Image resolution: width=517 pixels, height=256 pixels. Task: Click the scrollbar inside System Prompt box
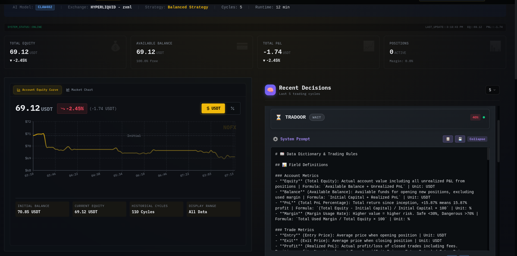[488, 154]
